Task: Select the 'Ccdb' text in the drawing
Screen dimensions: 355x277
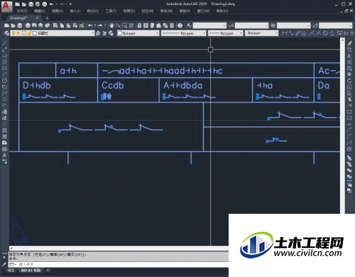Action: (113, 85)
